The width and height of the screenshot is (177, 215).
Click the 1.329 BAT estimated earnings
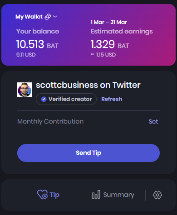click(110, 44)
